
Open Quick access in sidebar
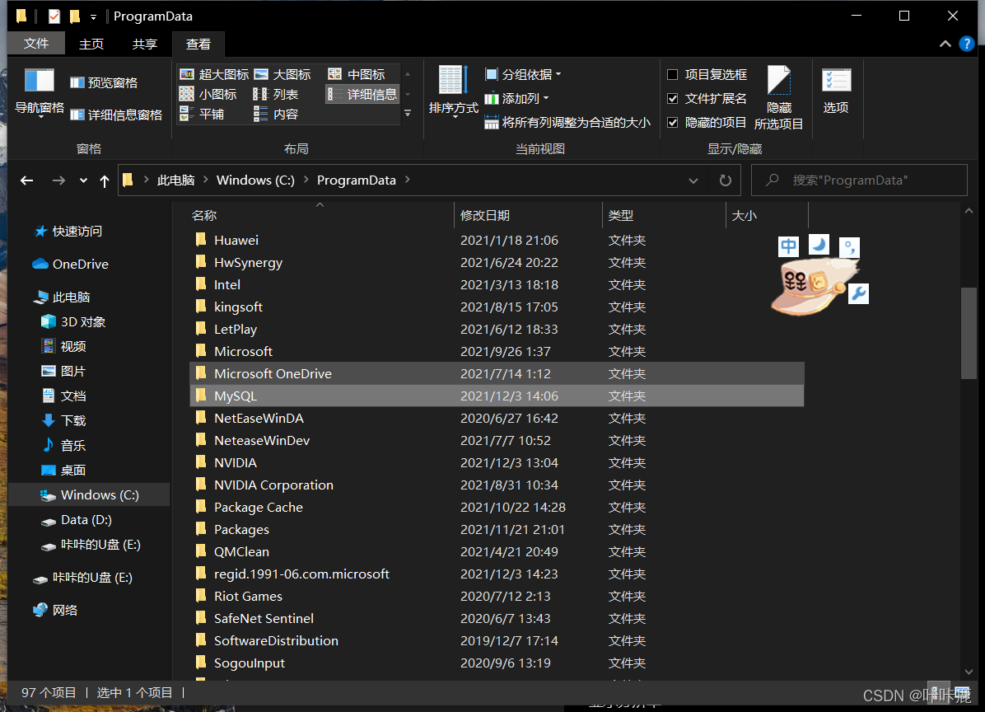pos(68,232)
